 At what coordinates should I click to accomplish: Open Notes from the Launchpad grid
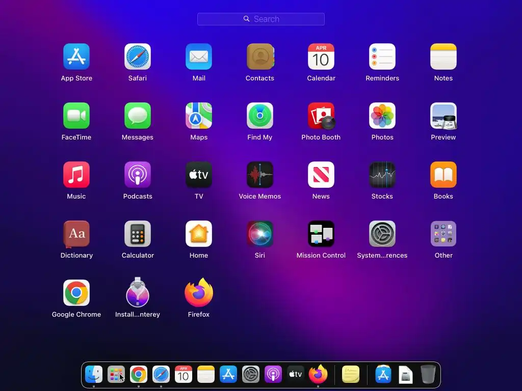click(443, 57)
